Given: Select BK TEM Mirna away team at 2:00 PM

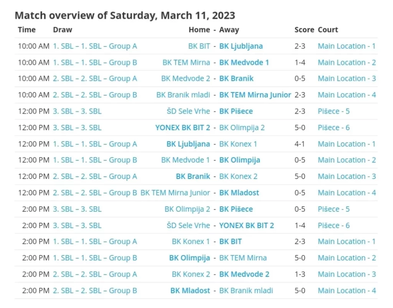Looking at the screenshot, I should tap(243, 258).
